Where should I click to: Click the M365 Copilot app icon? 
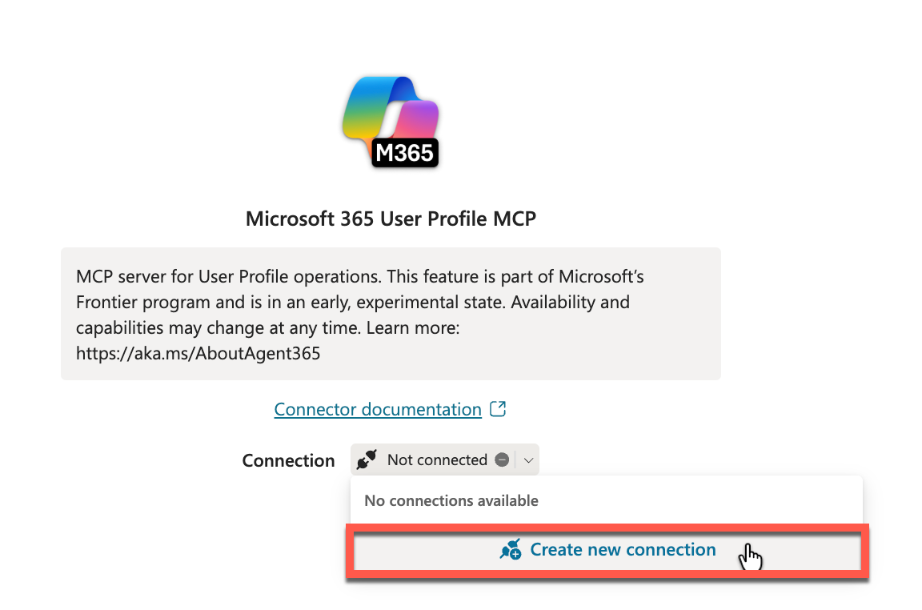point(391,122)
